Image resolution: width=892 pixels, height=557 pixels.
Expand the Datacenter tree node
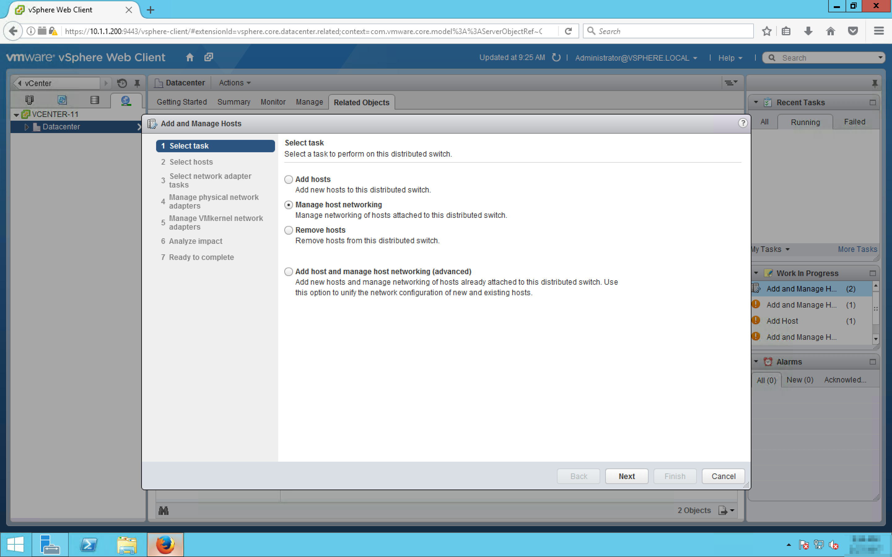coord(27,127)
